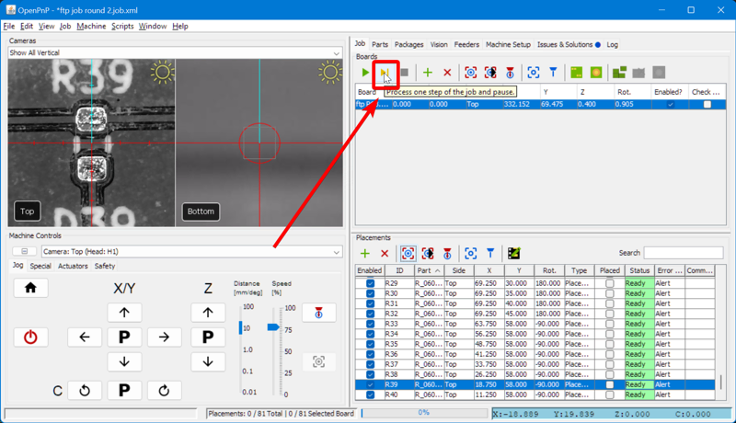The height and width of the screenshot is (423, 736).
Task: Add a new board with green plus
Action: click(x=427, y=73)
